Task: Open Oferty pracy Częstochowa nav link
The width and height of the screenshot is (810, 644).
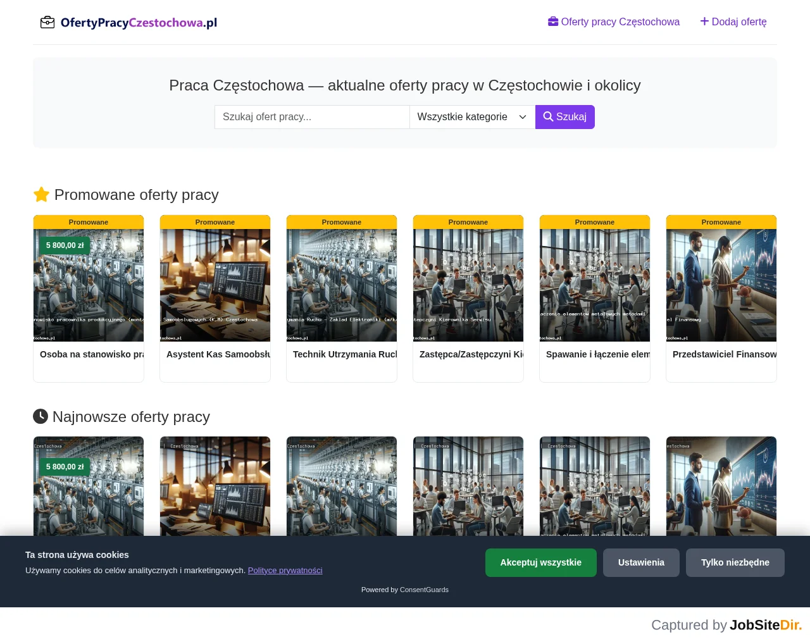Action: (x=614, y=22)
